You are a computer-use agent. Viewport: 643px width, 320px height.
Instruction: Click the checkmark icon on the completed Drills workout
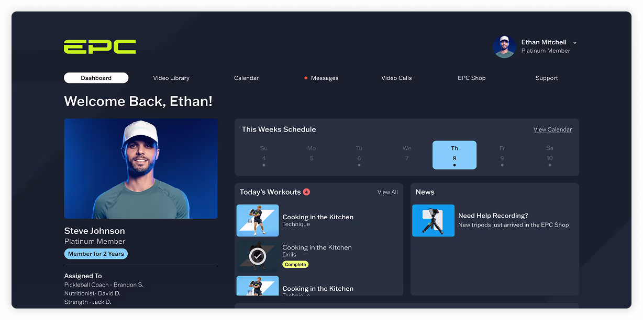pyautogui.click(x=258, y=256)
